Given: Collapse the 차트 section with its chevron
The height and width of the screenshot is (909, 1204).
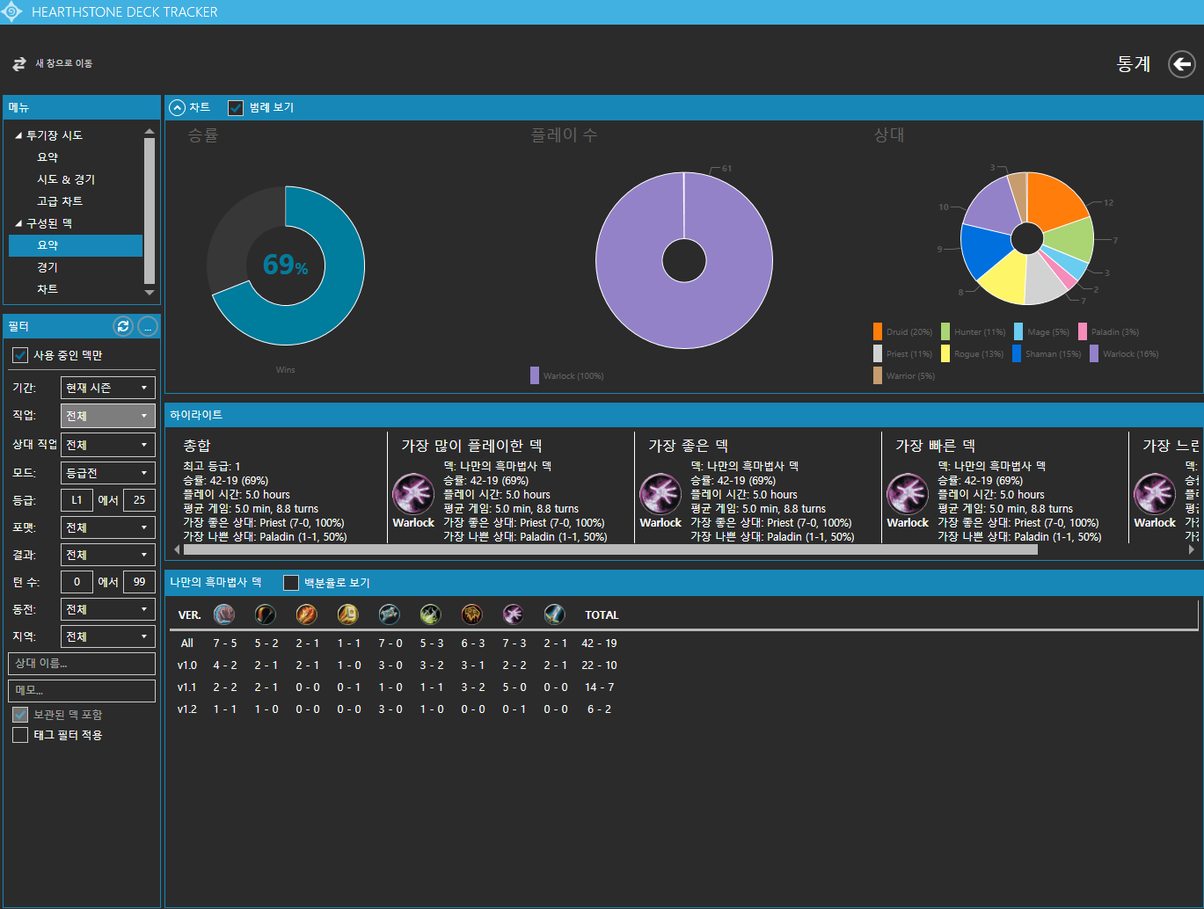Looking at the screenshot, I should click(177, 107).
